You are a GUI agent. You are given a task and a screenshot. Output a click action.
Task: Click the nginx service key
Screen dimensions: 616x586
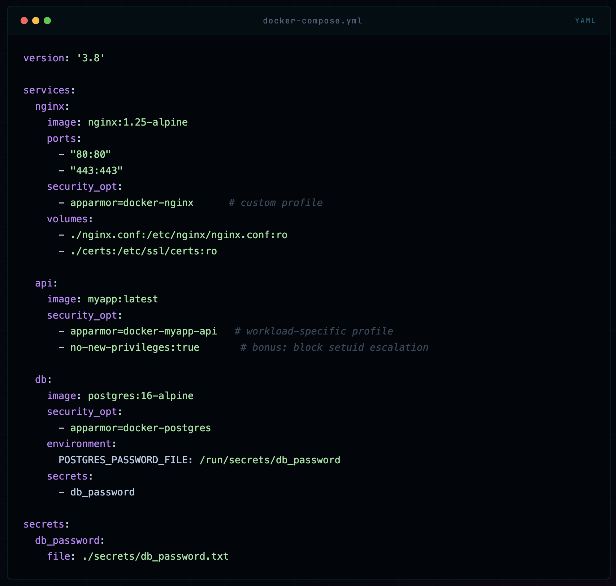pyautogui.click(x=49, y=106)
